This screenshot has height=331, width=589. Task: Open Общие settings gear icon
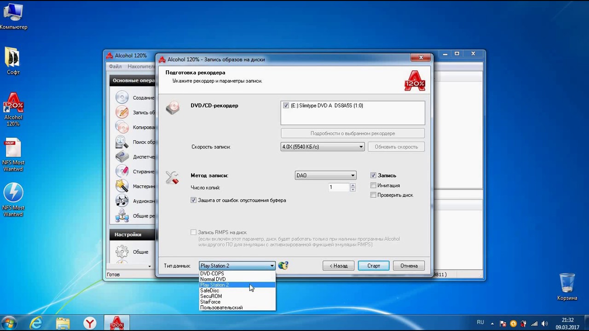tap(122, 251)
